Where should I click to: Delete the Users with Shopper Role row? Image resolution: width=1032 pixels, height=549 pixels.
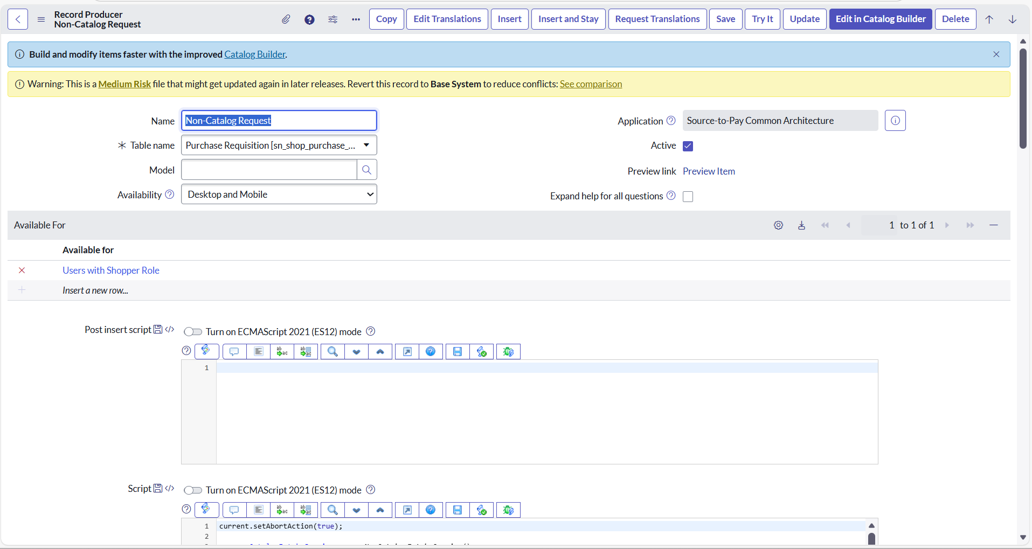[x=22, y=270]
